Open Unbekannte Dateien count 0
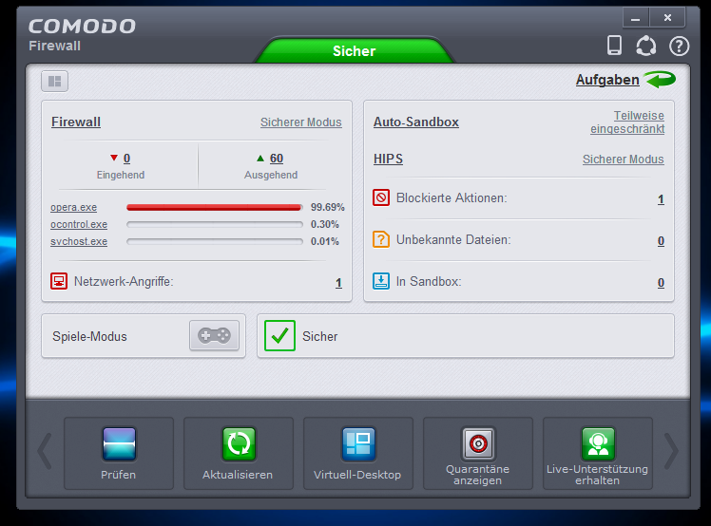This screenshot has width=711, height=526. (662, 241)
